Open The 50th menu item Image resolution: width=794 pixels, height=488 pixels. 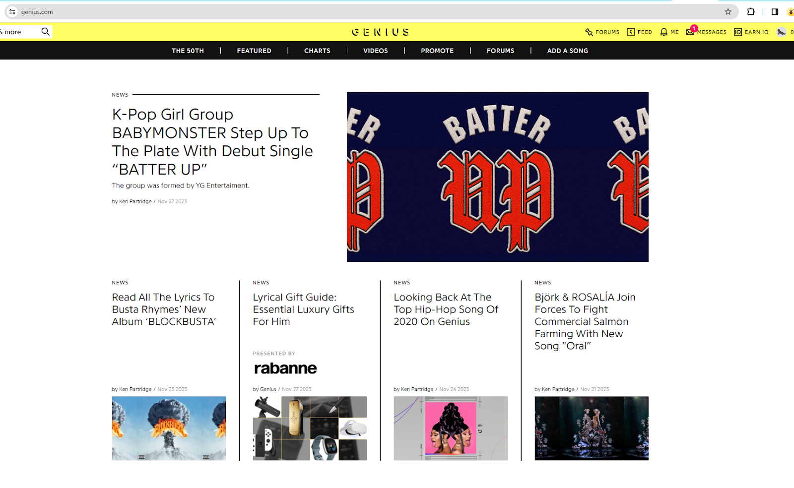[188, 51]
